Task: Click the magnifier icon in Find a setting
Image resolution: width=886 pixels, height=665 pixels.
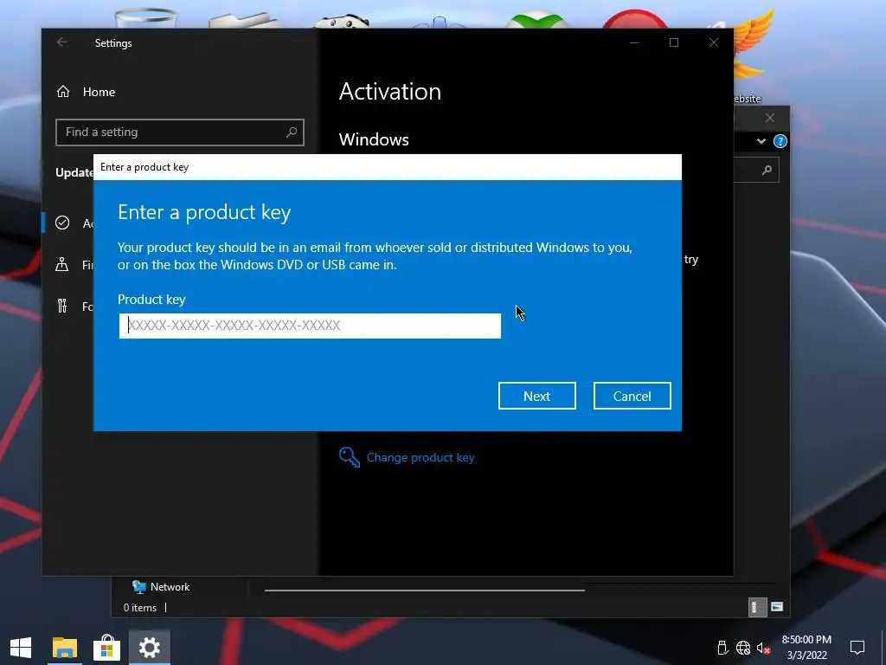Action: tap(292, 132)
